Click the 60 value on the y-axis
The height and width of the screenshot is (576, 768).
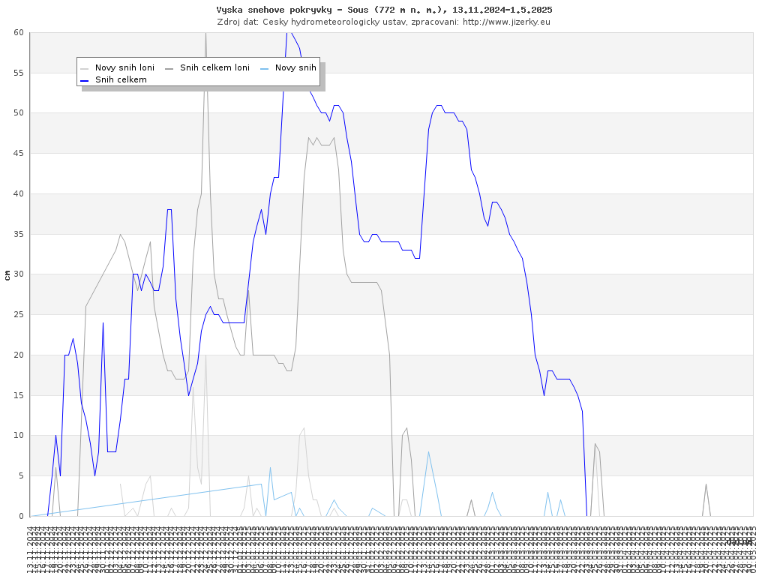tap(18, 32)
